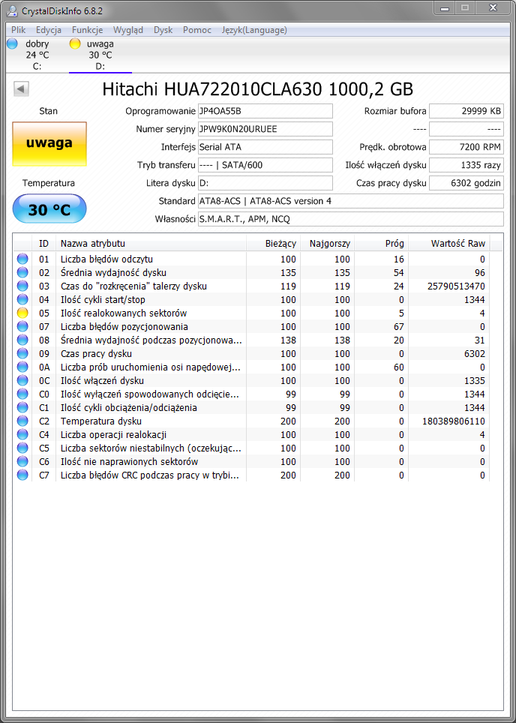Image resolution: width=516 pixels, height=723 pixels.
Task: Click the status icon for attribute 0A
Action: [x=22, y=367]
